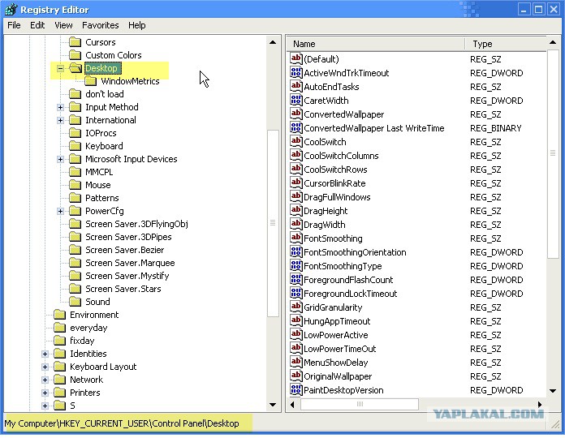Click the don't load folder icon
This screenshot has height=438, width=565.
75,94
